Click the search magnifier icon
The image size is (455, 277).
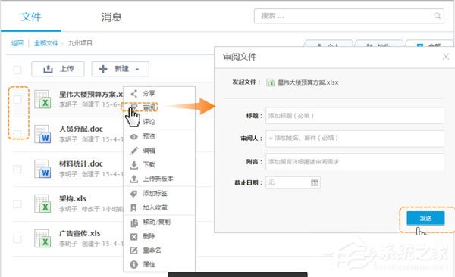(437, 16)
